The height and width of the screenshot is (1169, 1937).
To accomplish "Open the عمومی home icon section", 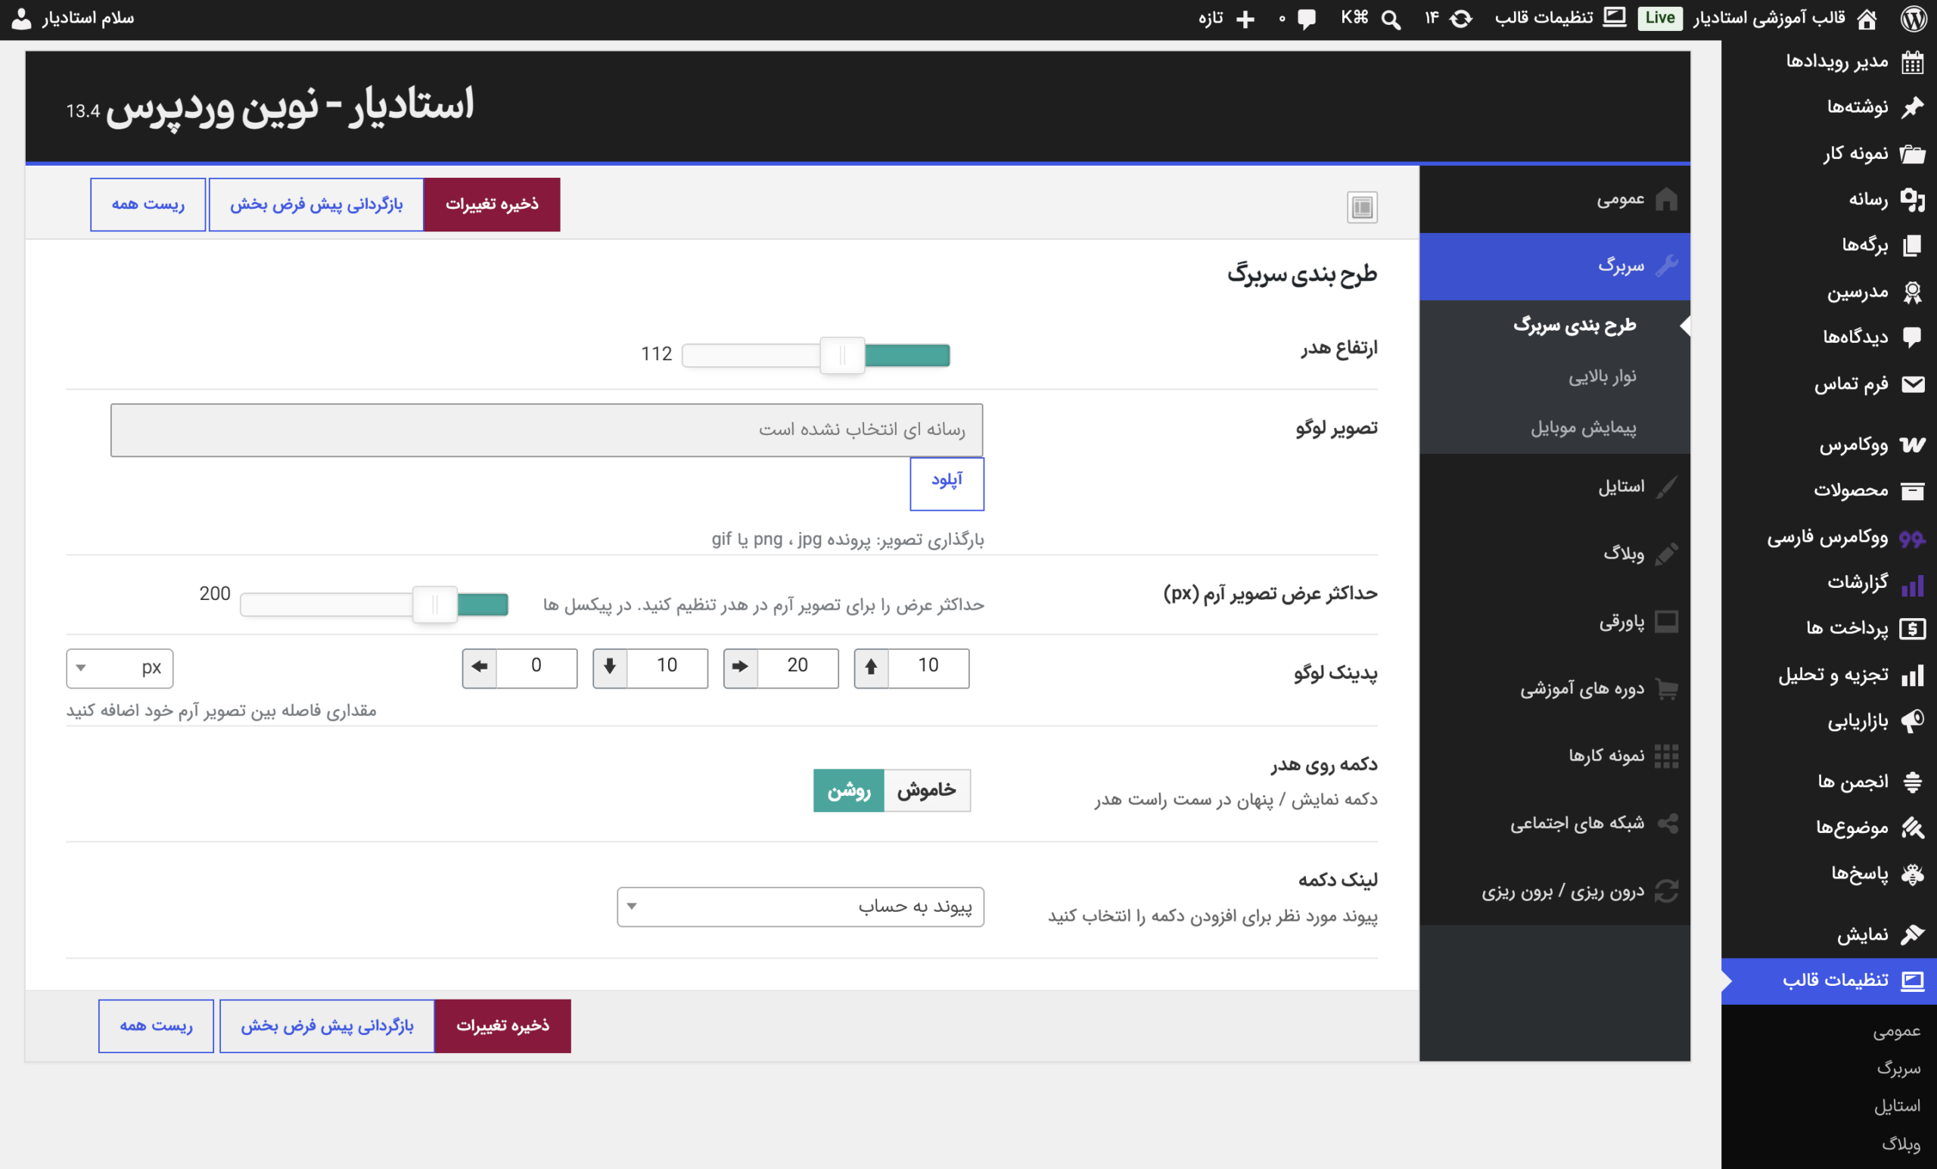I will click(x=1554, y=200).
